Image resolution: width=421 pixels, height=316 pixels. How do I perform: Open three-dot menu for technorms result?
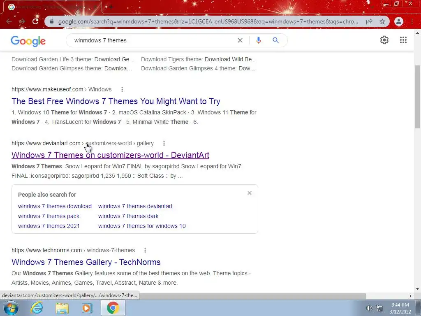pos(145,250)
